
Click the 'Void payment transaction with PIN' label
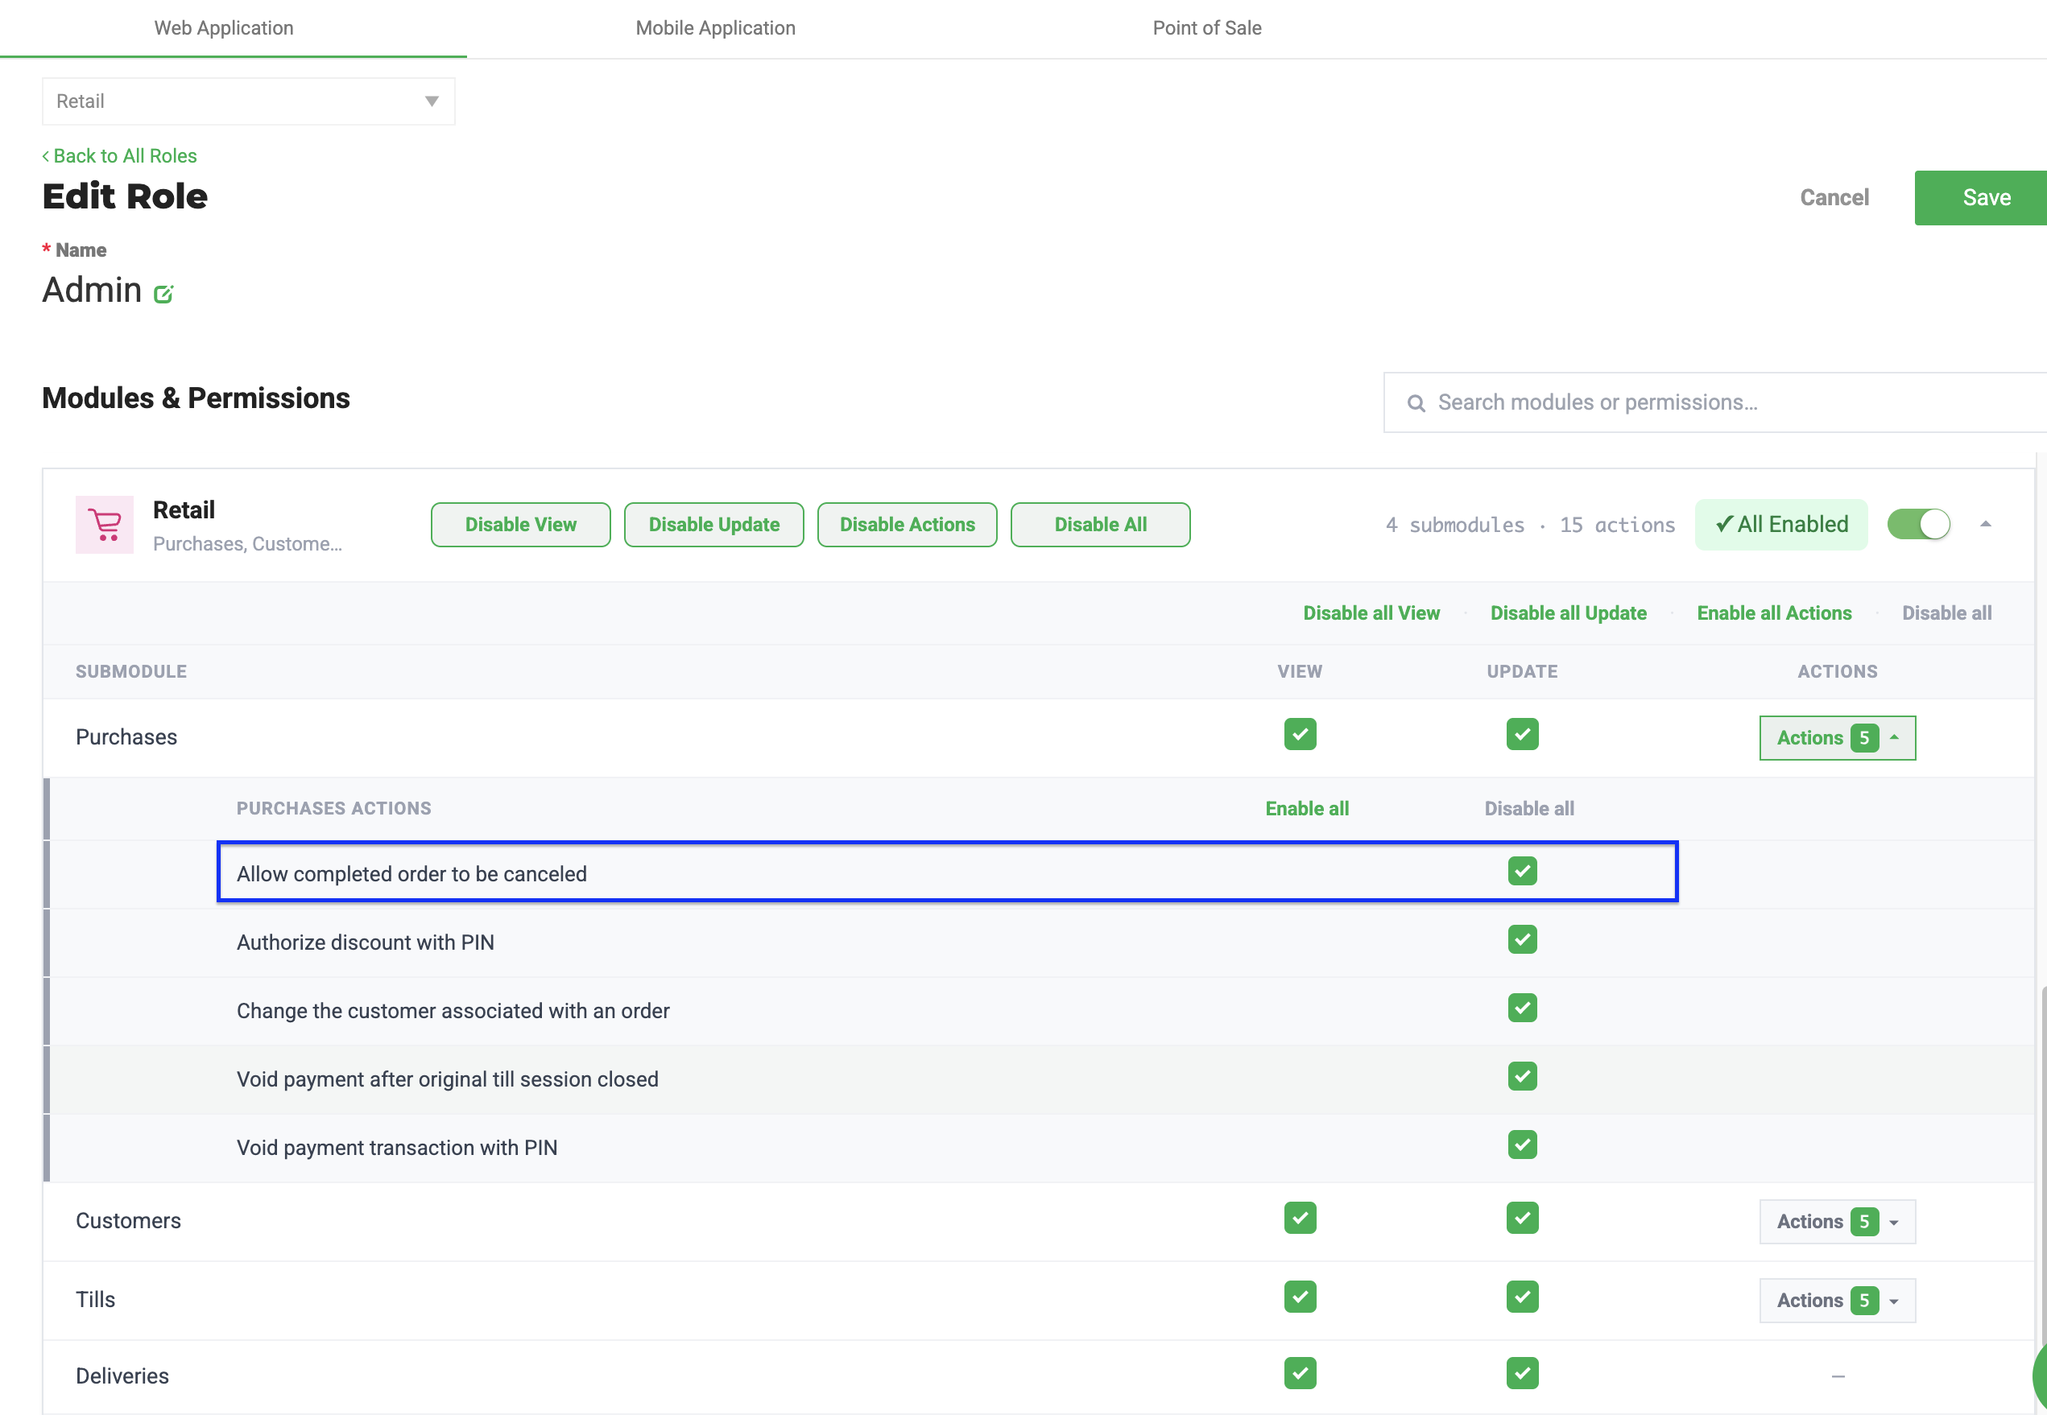pos(397,1149)
